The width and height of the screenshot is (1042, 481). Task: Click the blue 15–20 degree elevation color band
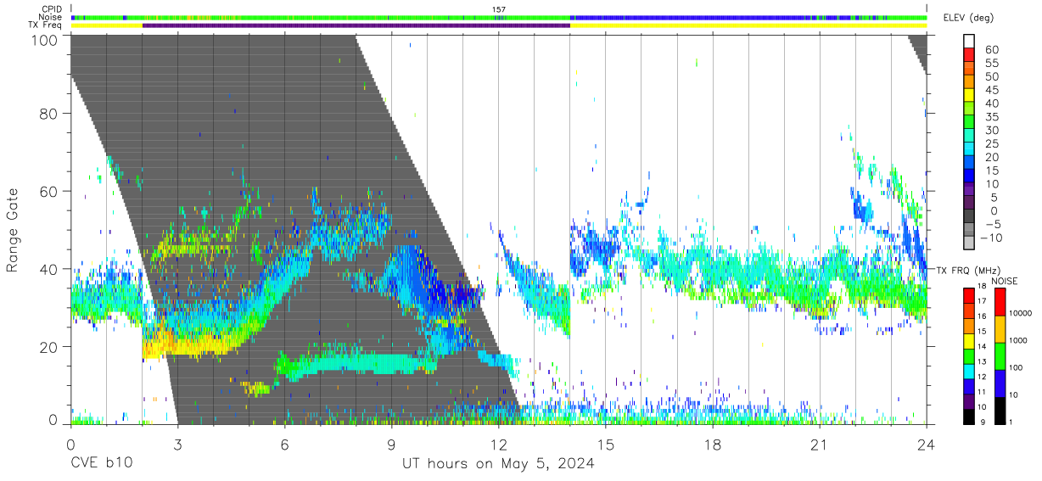tap(970, 164)
